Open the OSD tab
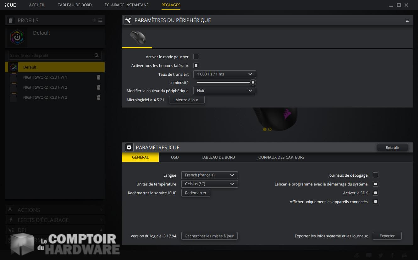418x260 pixels. point(175,157)
